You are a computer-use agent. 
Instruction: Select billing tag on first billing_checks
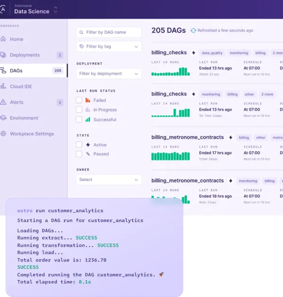[260, 53]
